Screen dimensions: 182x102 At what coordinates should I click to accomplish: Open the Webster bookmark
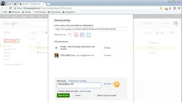click(26, 12)
